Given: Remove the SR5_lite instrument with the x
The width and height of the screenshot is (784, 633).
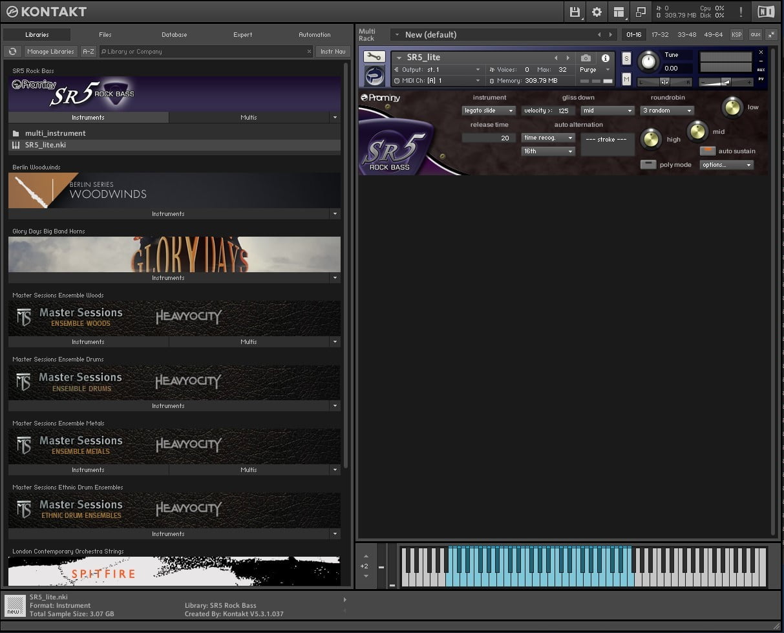Looking at the screenshot, I should click(x=761, y=52).
